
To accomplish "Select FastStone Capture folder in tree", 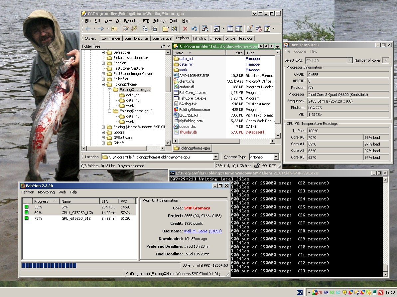I will [128, 68].
